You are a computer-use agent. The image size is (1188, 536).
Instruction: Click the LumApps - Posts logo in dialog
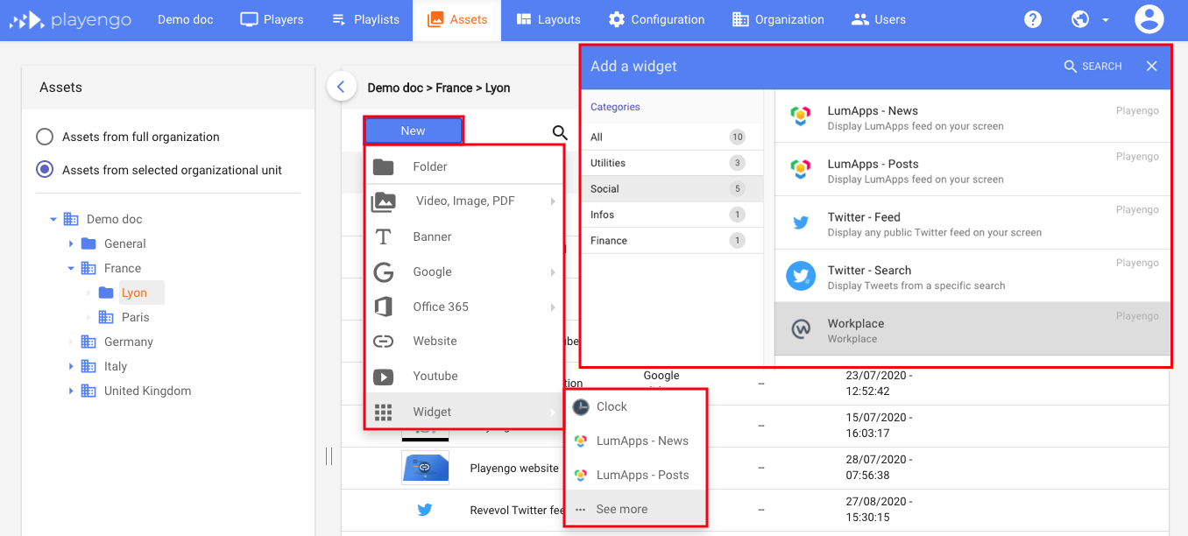(x=800, y=170)
